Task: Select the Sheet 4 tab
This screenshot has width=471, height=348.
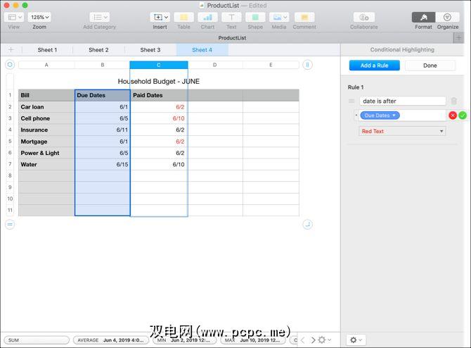Action: [x=202, y=50]
